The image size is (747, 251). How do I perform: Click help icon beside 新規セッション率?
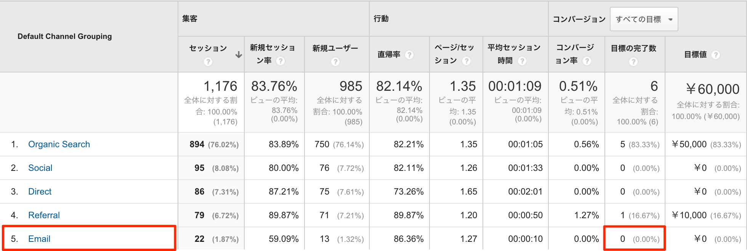(x=281, y=61)
